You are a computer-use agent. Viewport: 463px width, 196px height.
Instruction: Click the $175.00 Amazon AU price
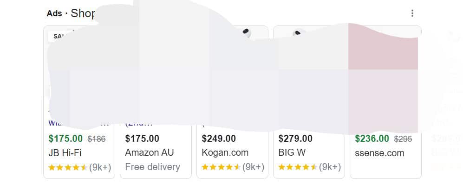click(142, 139)
